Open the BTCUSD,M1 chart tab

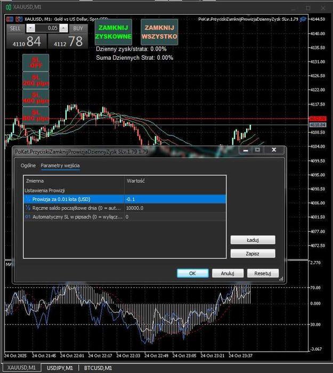point(98,368)
